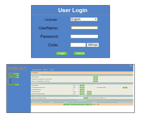Click Modify for ONU P2P Setting
This screenshot has width=141, height=118.
[82, 85]
